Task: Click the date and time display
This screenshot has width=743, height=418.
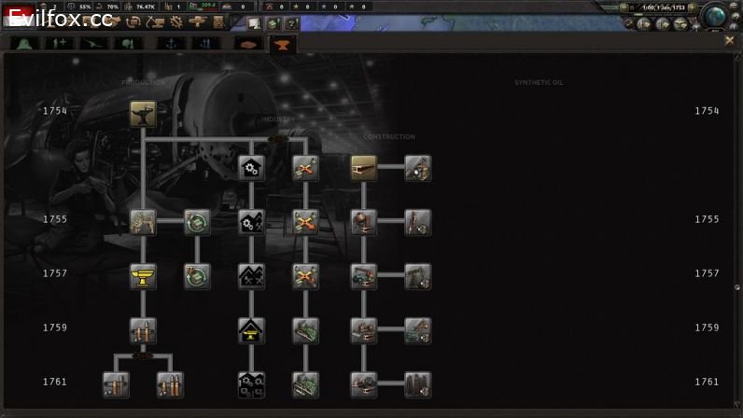Action: (663, 7)
